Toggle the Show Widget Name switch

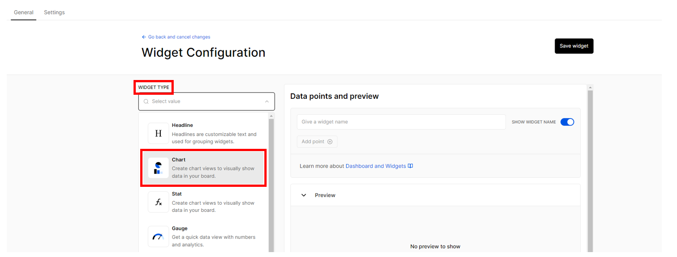pos(567,122)
